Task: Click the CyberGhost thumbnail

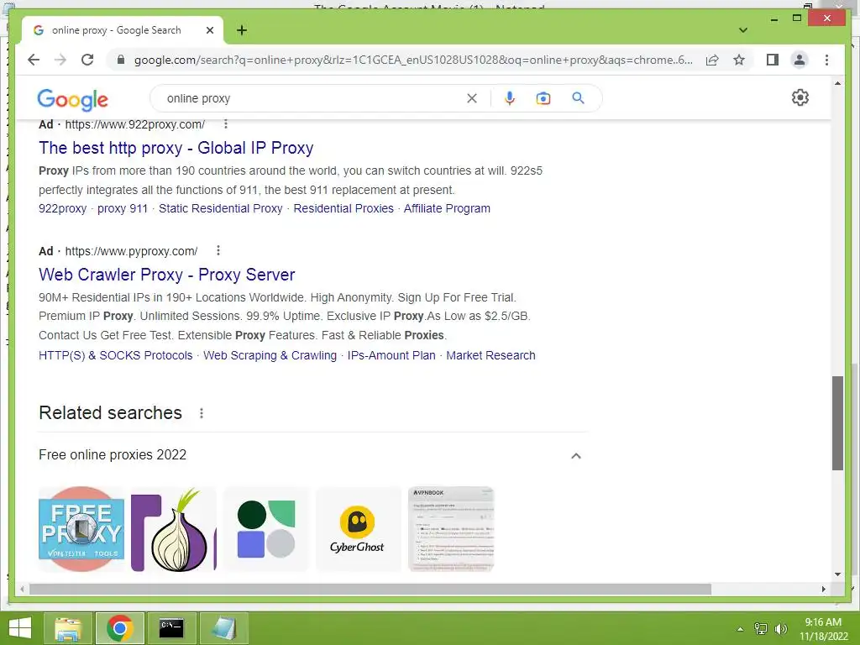Action: pyautogui.click(x=359, y=529)
